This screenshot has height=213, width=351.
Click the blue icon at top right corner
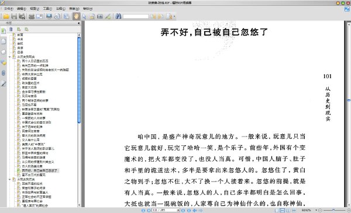pyautogui.click(x=347, y=9)
